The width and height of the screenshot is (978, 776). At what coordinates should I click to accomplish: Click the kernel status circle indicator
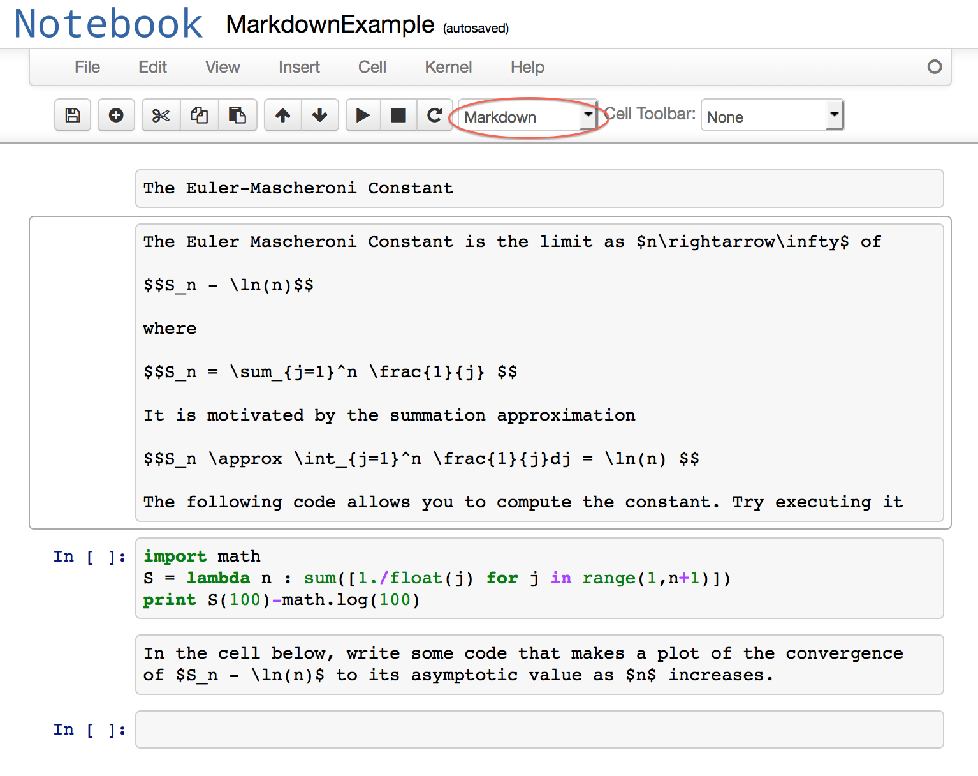(935, 67)
